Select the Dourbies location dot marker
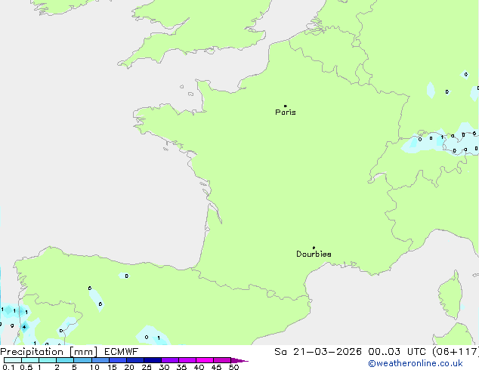The width and height of the screenshot is (479, 370). tap(314, 248)
